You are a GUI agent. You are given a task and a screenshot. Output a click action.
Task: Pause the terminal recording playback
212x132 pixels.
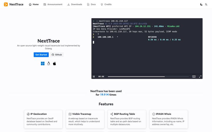pos(94,77)
